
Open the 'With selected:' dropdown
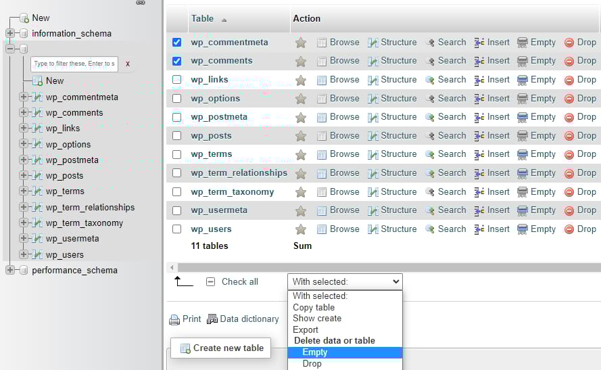pos(345,281)
